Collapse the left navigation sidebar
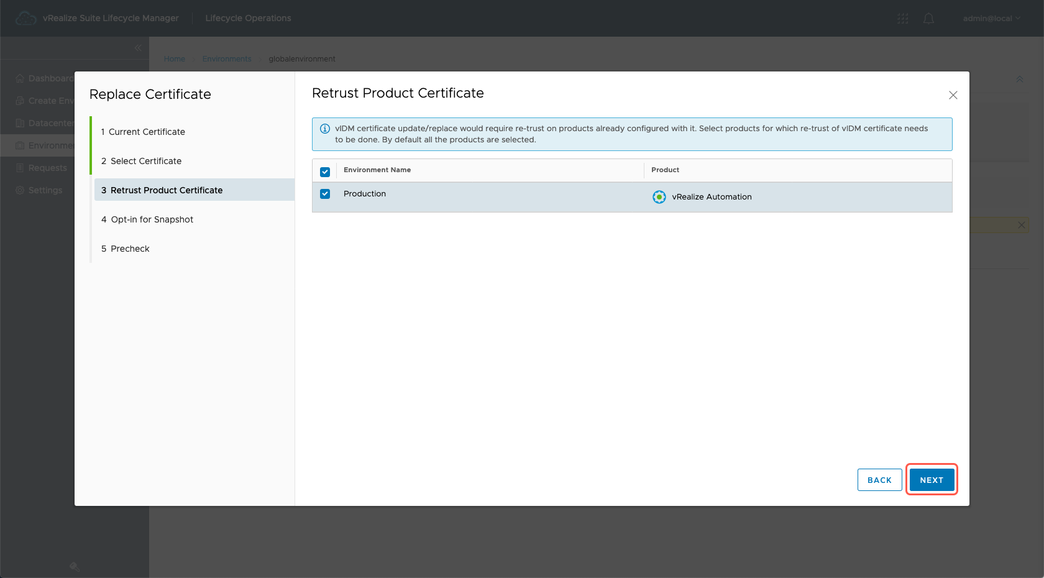The height and width of the screenshot is (578, 1044). [x=138, y=48]
